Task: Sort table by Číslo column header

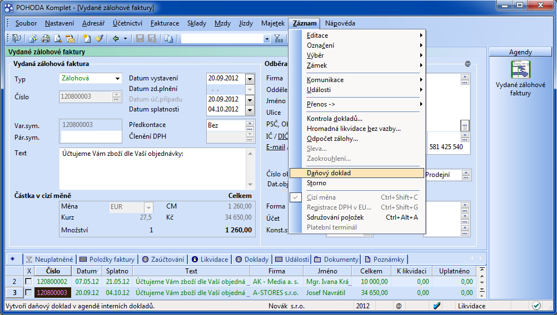Action: pos(53,271)
